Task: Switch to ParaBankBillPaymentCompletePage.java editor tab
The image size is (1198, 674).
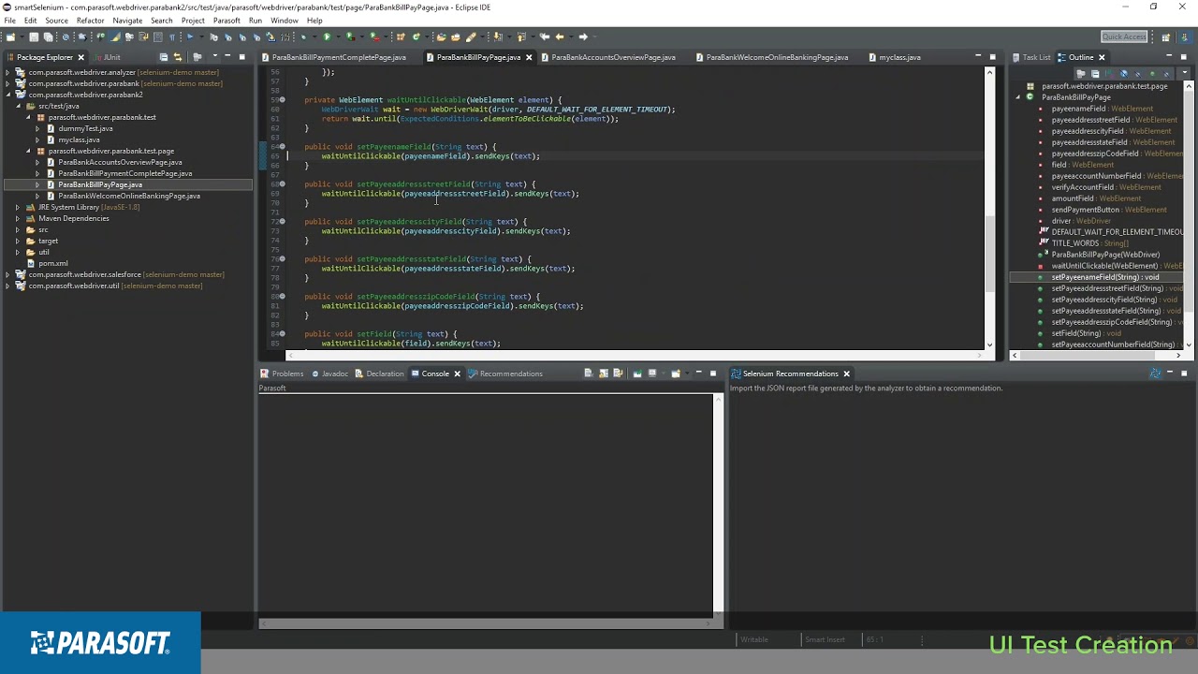Action: pos(333,57)
